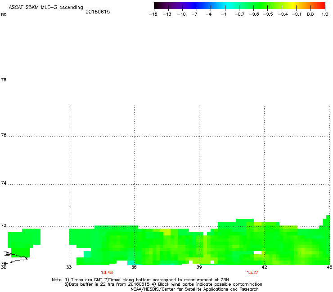This screenshot has width=333, height=292.
Task: Click the colorbar label 0.0
Action: tap(310, 14)
